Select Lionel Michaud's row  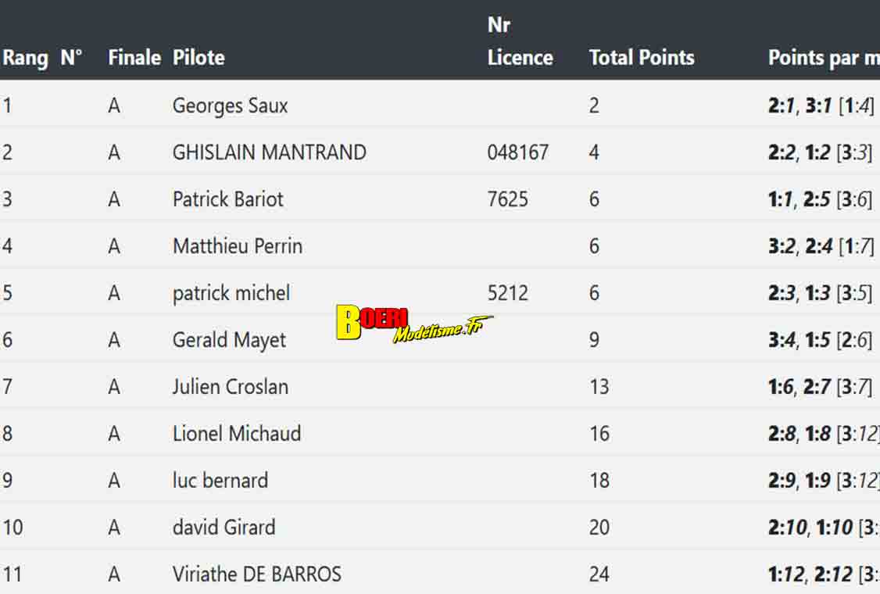point(440,434)
